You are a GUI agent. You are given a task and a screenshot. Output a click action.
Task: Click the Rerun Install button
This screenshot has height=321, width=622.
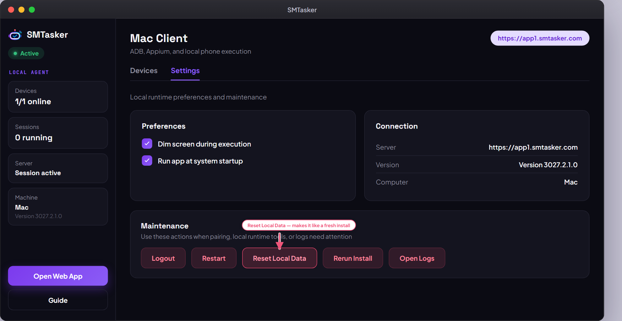click(353, 258)
